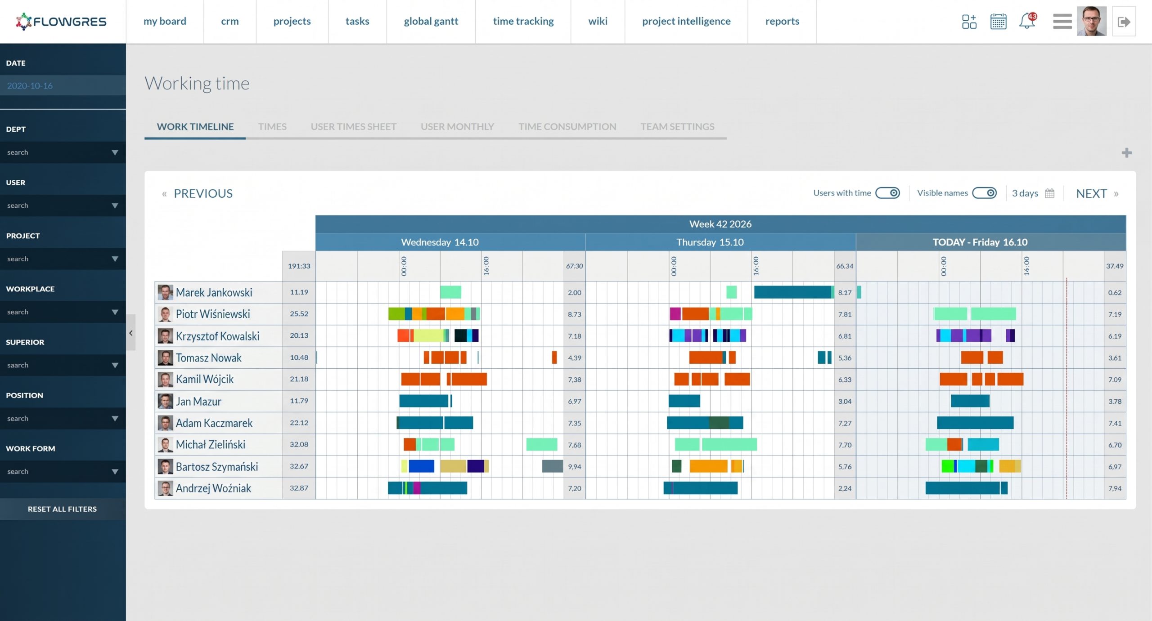This screenshot has height=621, width=1152.
Task: Click Bartosz Szymański's avatar
Action: coord(165,466)
